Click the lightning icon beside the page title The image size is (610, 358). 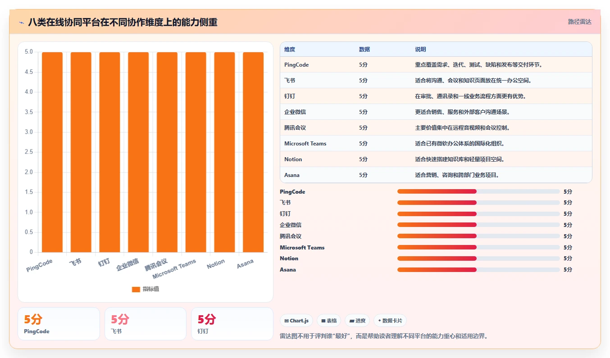(22, 22)
